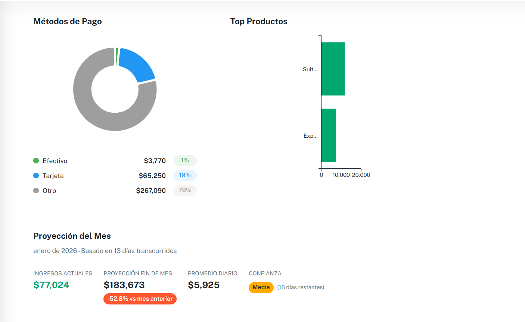Click the 19% Tarjeta percentage pill
The height and width of the screenshot is (322, 525).
[x=185, y=175]
